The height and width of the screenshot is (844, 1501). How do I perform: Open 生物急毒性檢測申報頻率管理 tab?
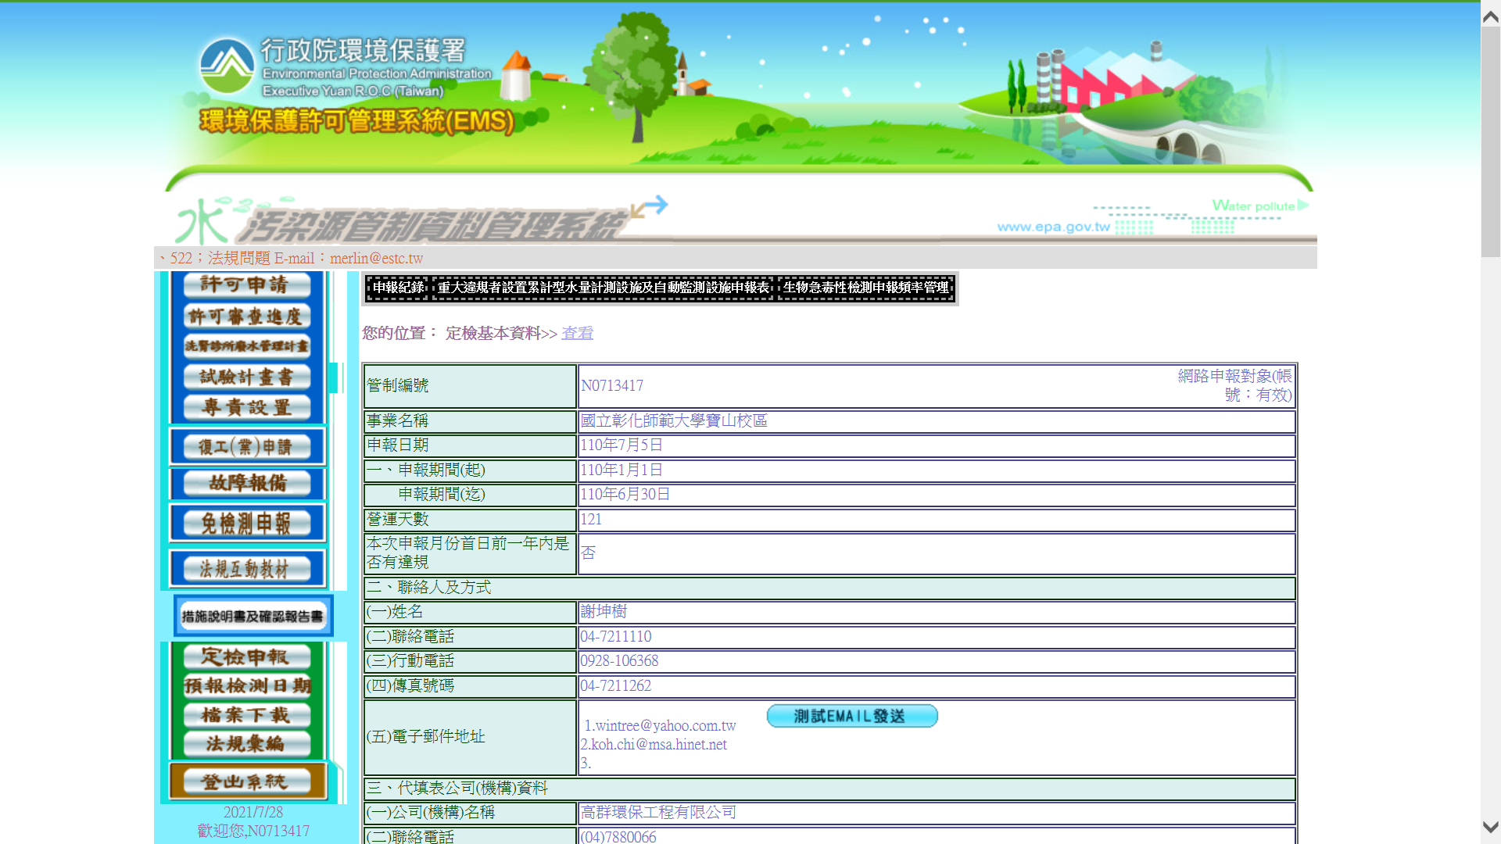(866, 288)
